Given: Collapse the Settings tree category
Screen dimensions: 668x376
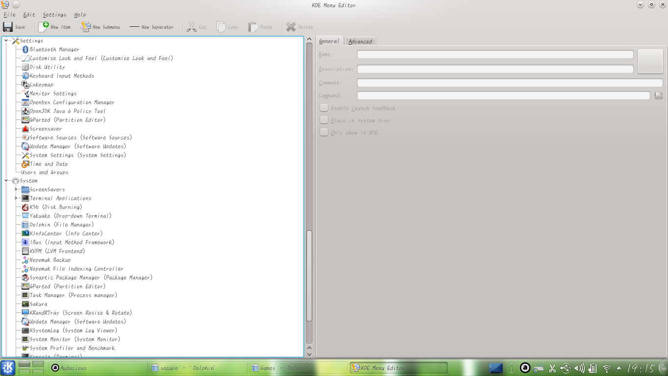Looking at the screenshot, I should click(x=6, y=41).
